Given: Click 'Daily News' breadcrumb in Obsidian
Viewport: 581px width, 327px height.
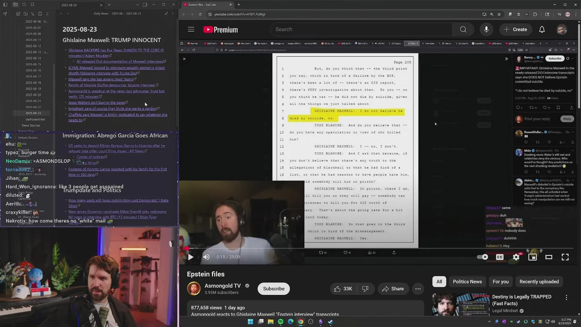Looking at the screenshot, I should point(101,14).
